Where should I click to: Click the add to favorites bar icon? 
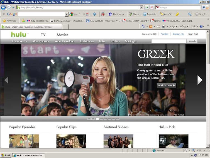click(x=23, y=21)
